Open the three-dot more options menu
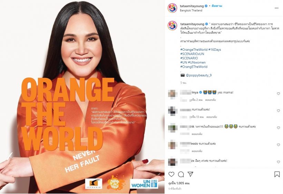The image size is (283, 194). (276, 8)
